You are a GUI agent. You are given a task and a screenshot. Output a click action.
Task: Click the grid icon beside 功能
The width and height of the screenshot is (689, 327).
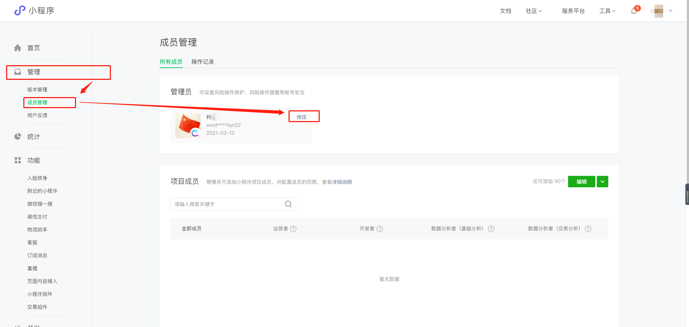pos(18,160)
